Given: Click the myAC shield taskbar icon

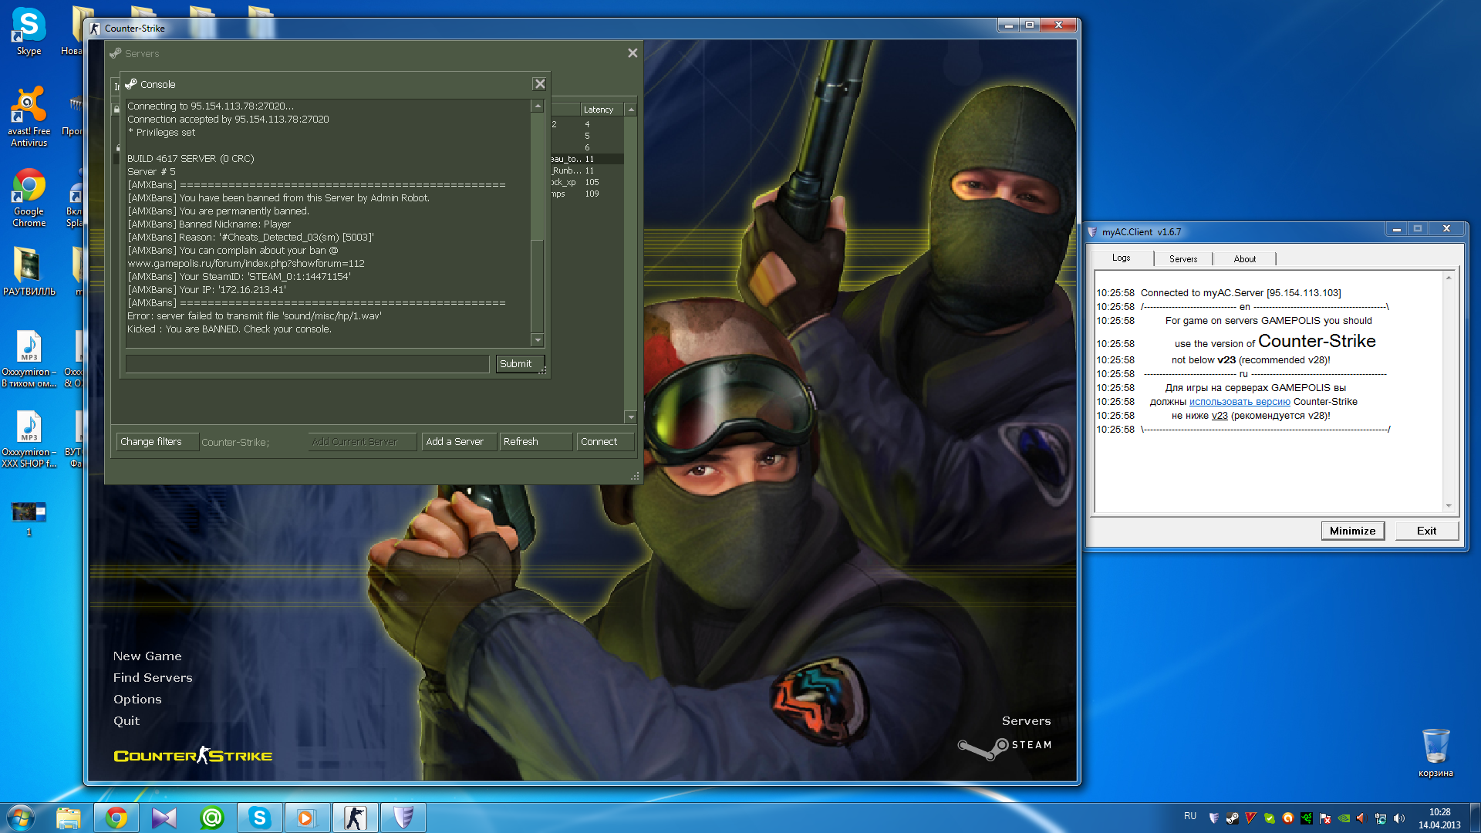Looking at the screenshot, I should [x=403, y=818].
